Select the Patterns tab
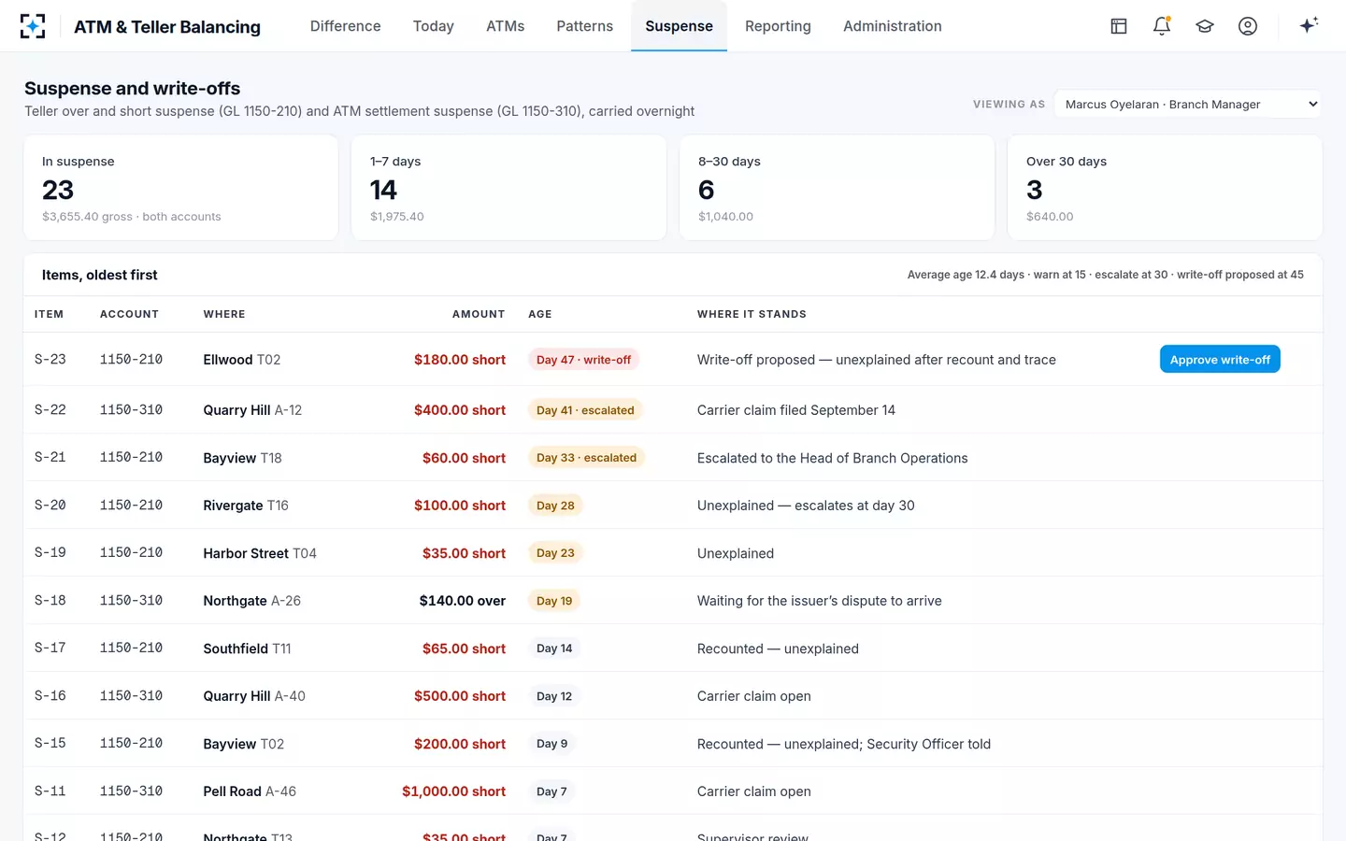 tap(584, 26)
